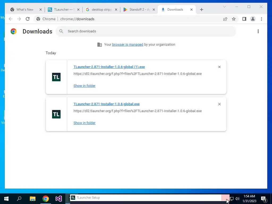Open a new tab with plus button
The height and width of the screenshot is (204, 272).
(x=201, y=10)
